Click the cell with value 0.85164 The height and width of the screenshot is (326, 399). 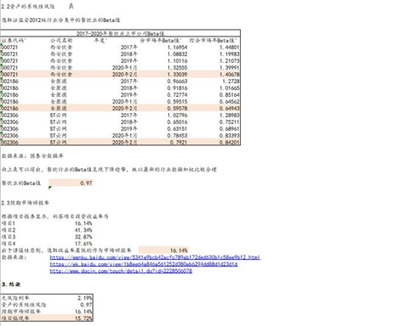[x=230, y=95]
